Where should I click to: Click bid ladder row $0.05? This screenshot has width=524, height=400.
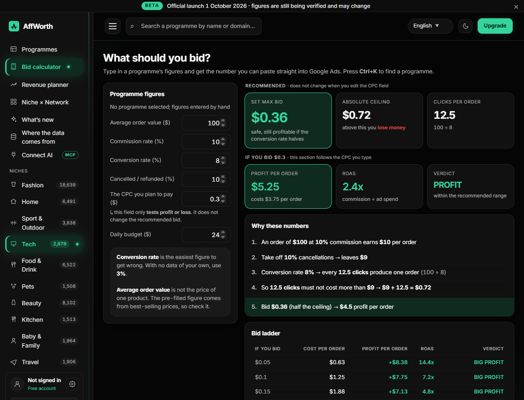click(x=379, y=362)
